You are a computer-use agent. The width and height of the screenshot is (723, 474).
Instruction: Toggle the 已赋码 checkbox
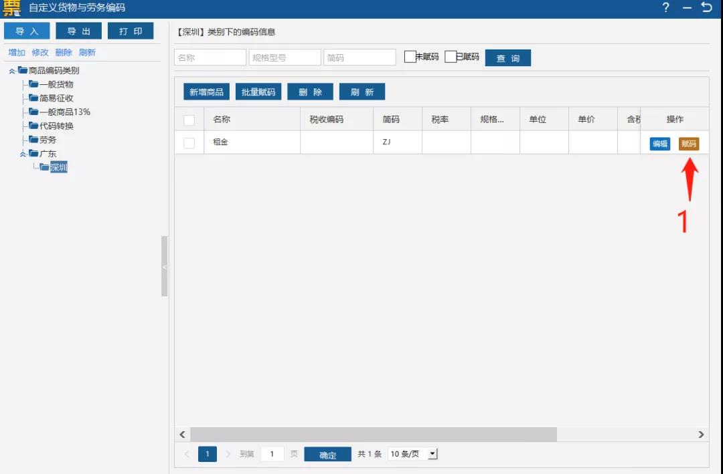tap(451, 57)
